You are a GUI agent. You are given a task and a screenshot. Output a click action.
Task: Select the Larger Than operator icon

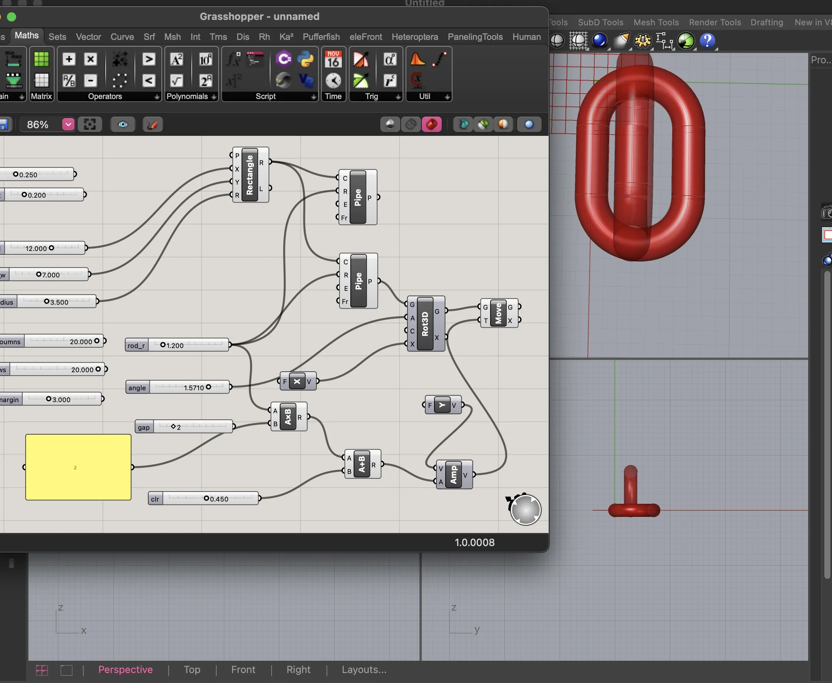[148, 59]
